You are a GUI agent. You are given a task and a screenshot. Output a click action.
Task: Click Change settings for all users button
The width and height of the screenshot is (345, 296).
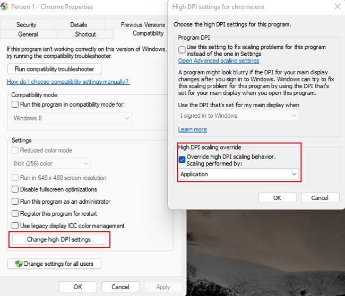click(54, 264)
